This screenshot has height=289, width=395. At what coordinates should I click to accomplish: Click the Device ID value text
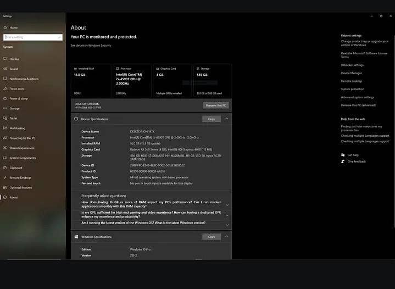tap(157, 165)
